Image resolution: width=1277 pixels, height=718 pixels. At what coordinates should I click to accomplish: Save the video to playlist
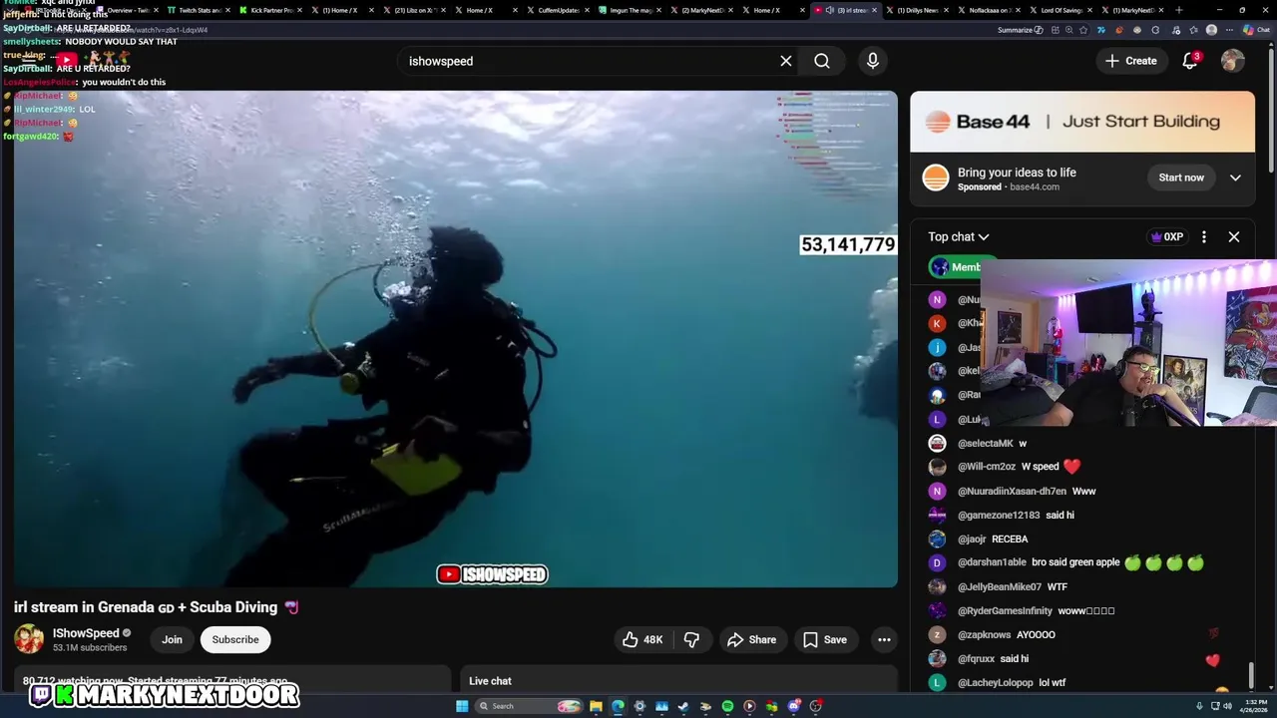pyautogui.click(x=825, y=639)
